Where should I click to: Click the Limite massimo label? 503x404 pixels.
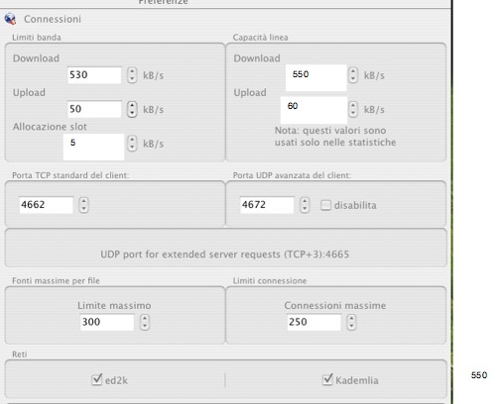(114, 306)
